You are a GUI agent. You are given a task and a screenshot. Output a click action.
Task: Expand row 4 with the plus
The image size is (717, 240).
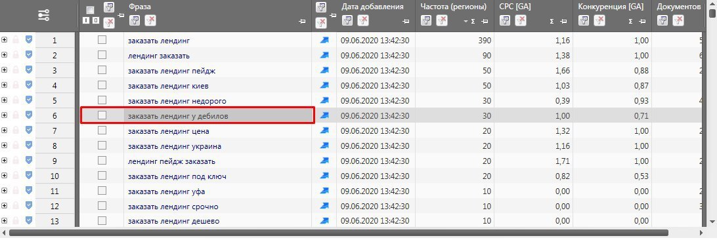[x=5, y=85]
